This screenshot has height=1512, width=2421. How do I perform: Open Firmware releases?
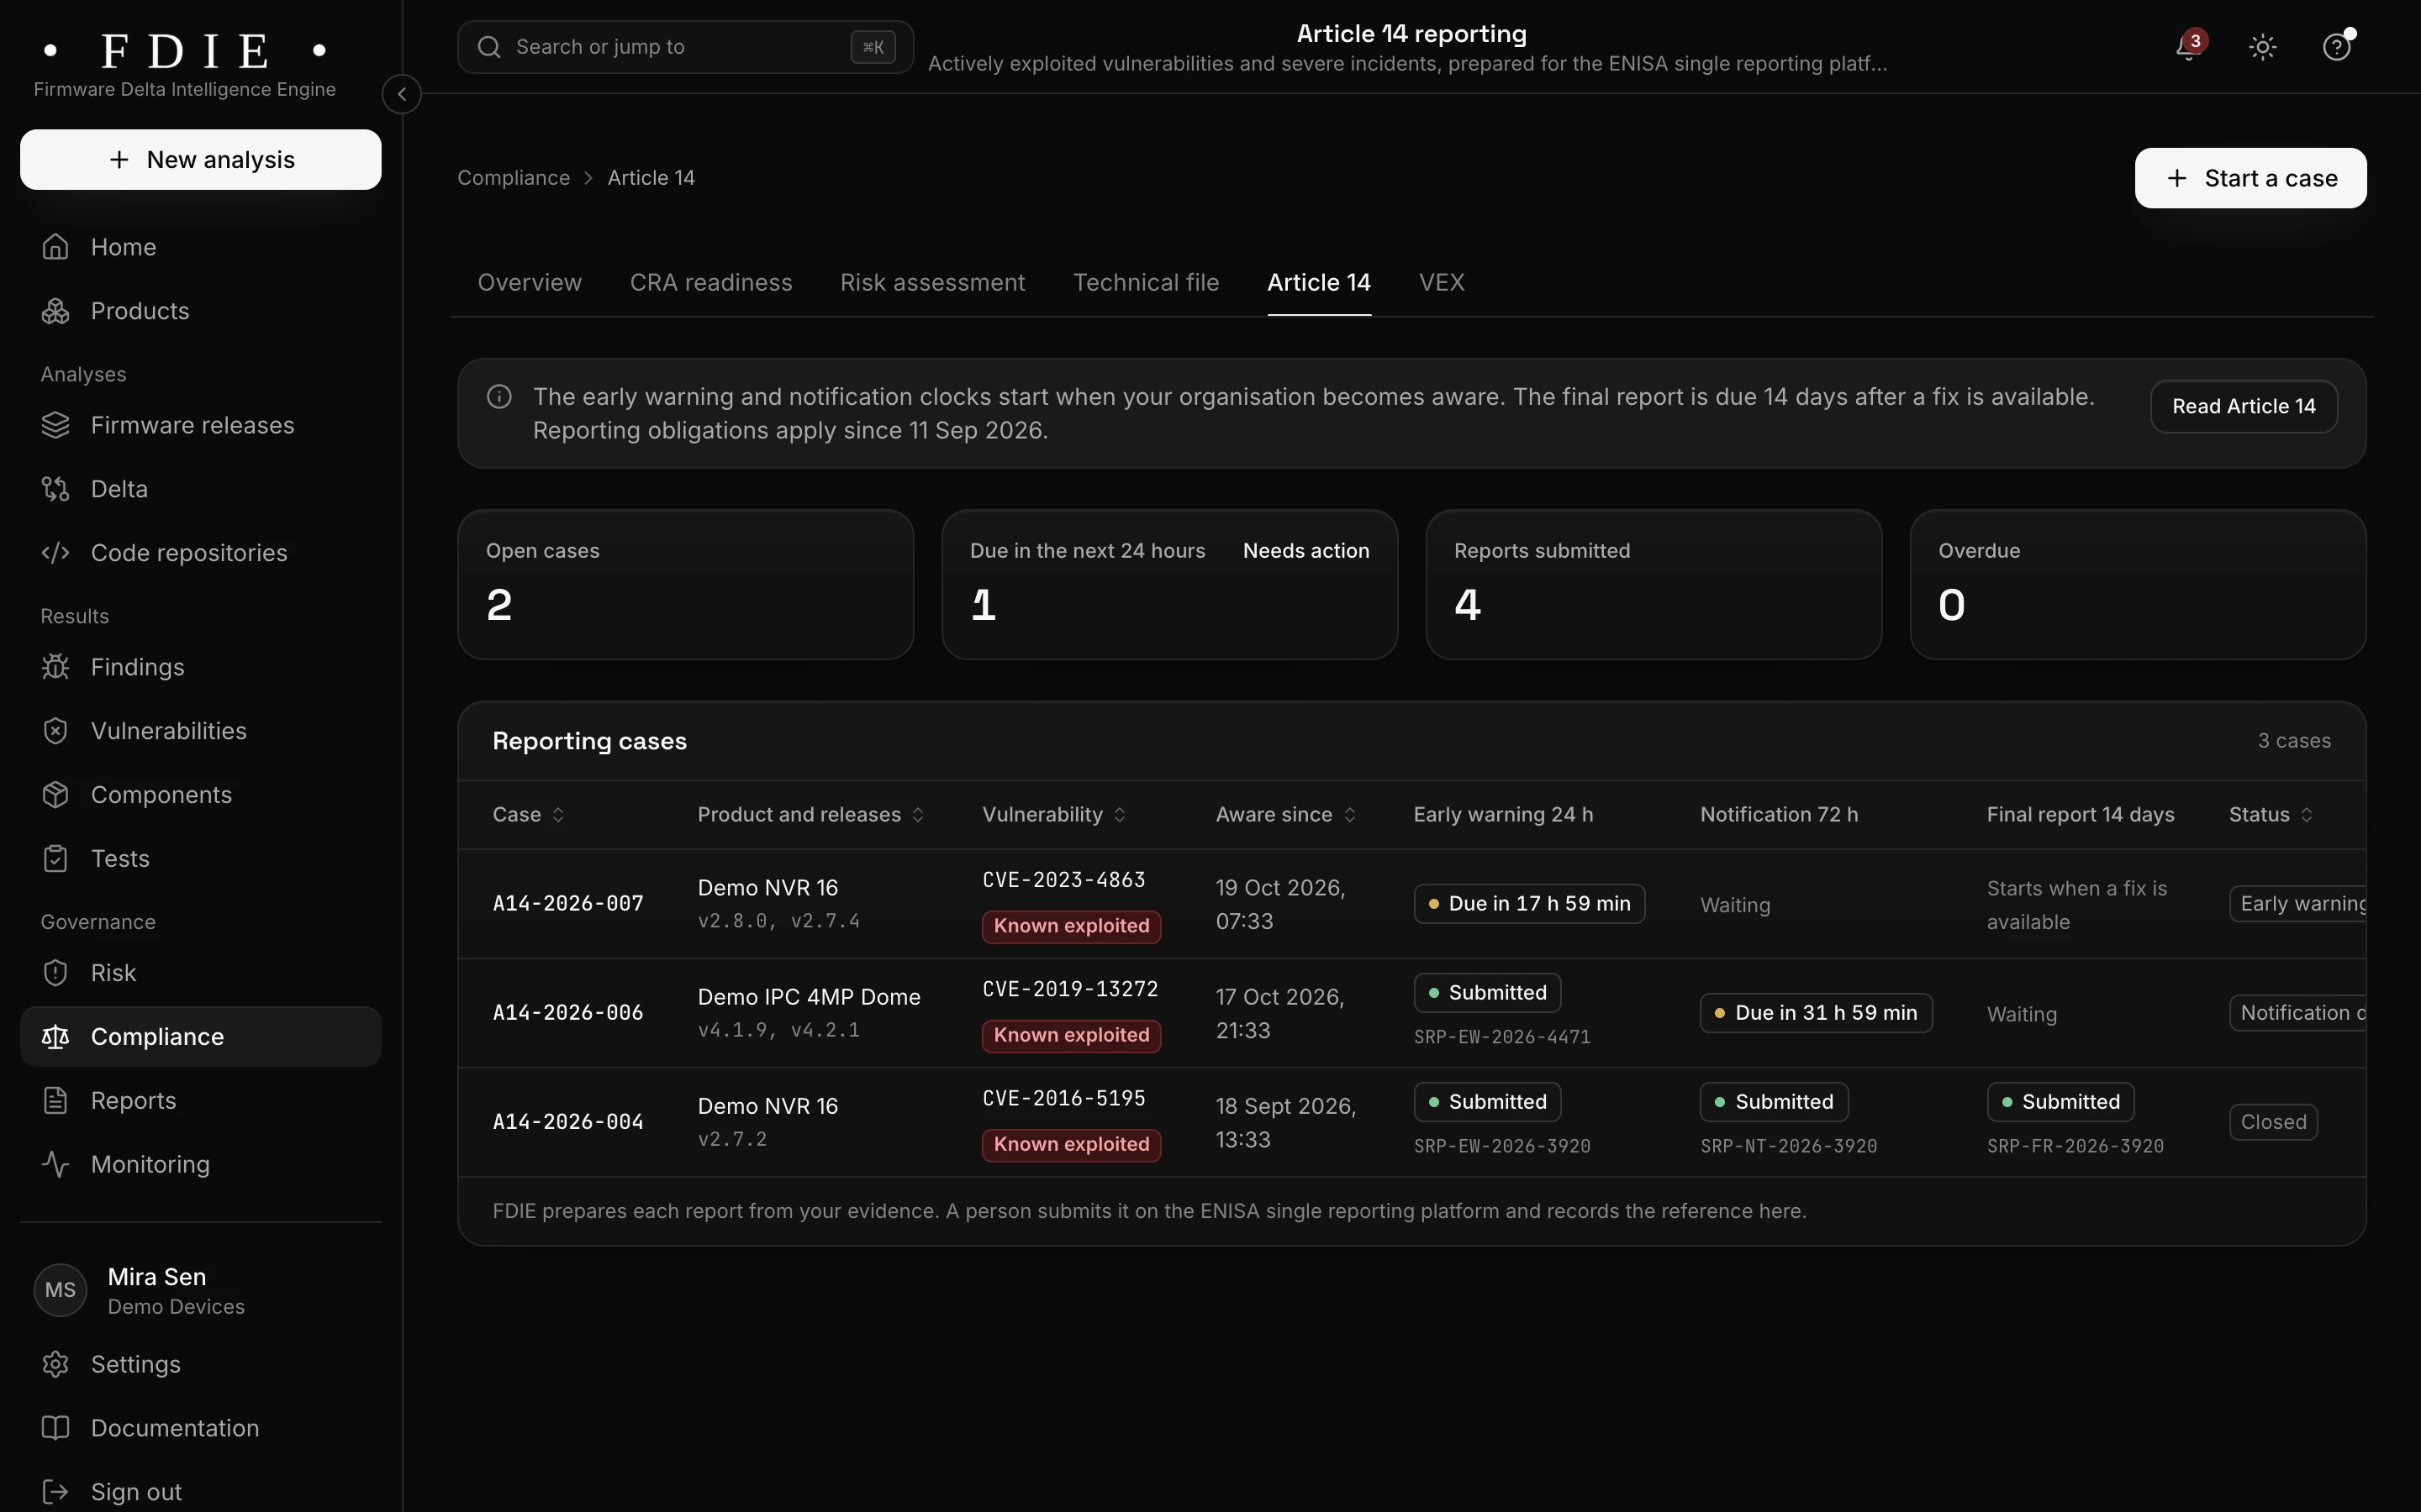click(200, 425)
